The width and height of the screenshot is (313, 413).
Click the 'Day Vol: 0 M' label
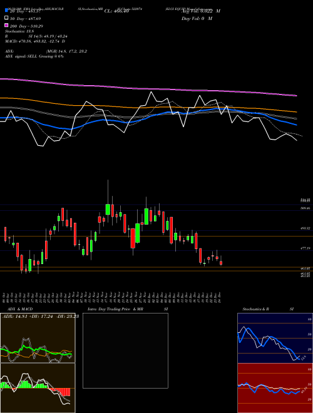point(197,18)
